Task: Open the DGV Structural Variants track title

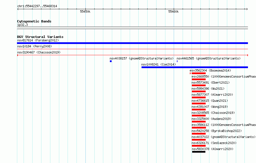Action: [40, 37]
